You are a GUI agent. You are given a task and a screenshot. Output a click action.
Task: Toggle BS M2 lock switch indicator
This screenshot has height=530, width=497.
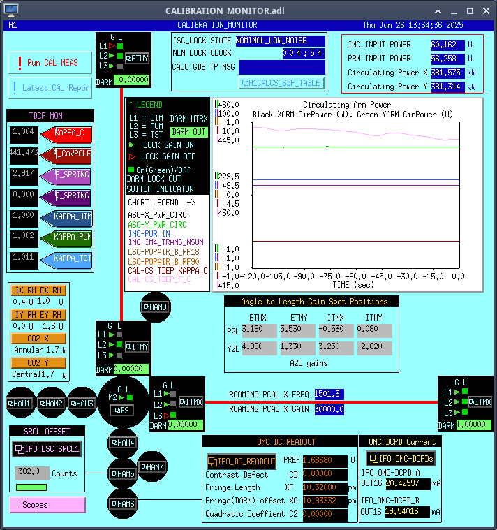(130, 397)
